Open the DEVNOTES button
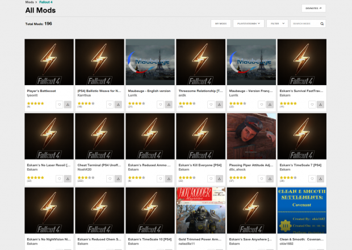 [x=313, y=9]
